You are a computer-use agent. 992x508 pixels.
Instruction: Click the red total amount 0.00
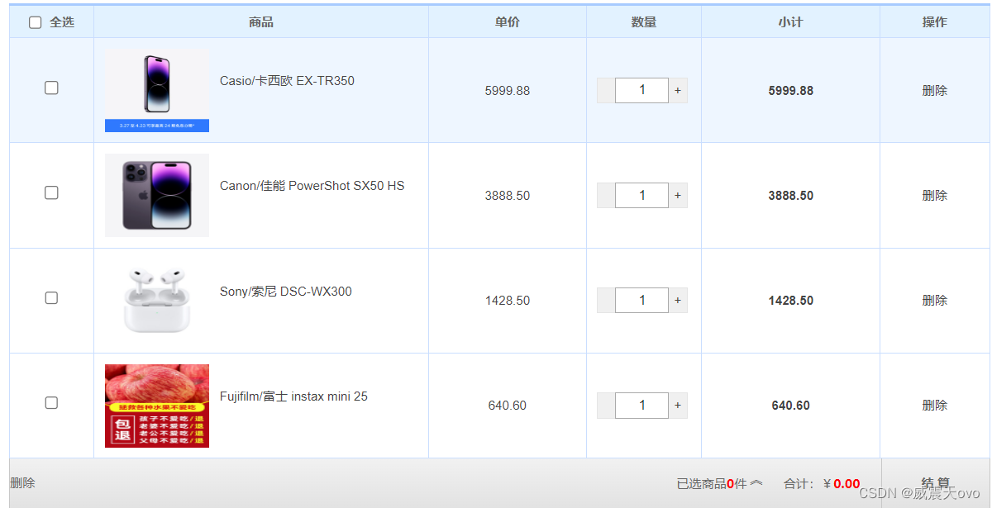(x=847, y=484)
